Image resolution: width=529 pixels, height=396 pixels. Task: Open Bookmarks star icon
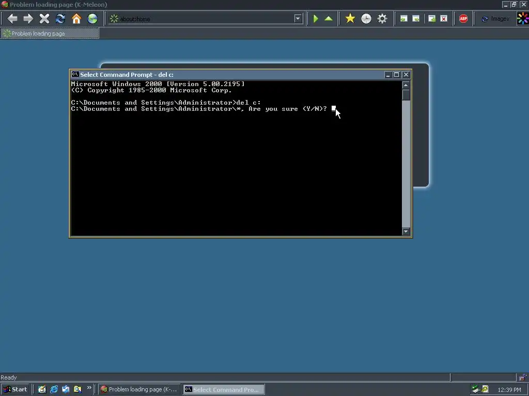click(350, 19)
